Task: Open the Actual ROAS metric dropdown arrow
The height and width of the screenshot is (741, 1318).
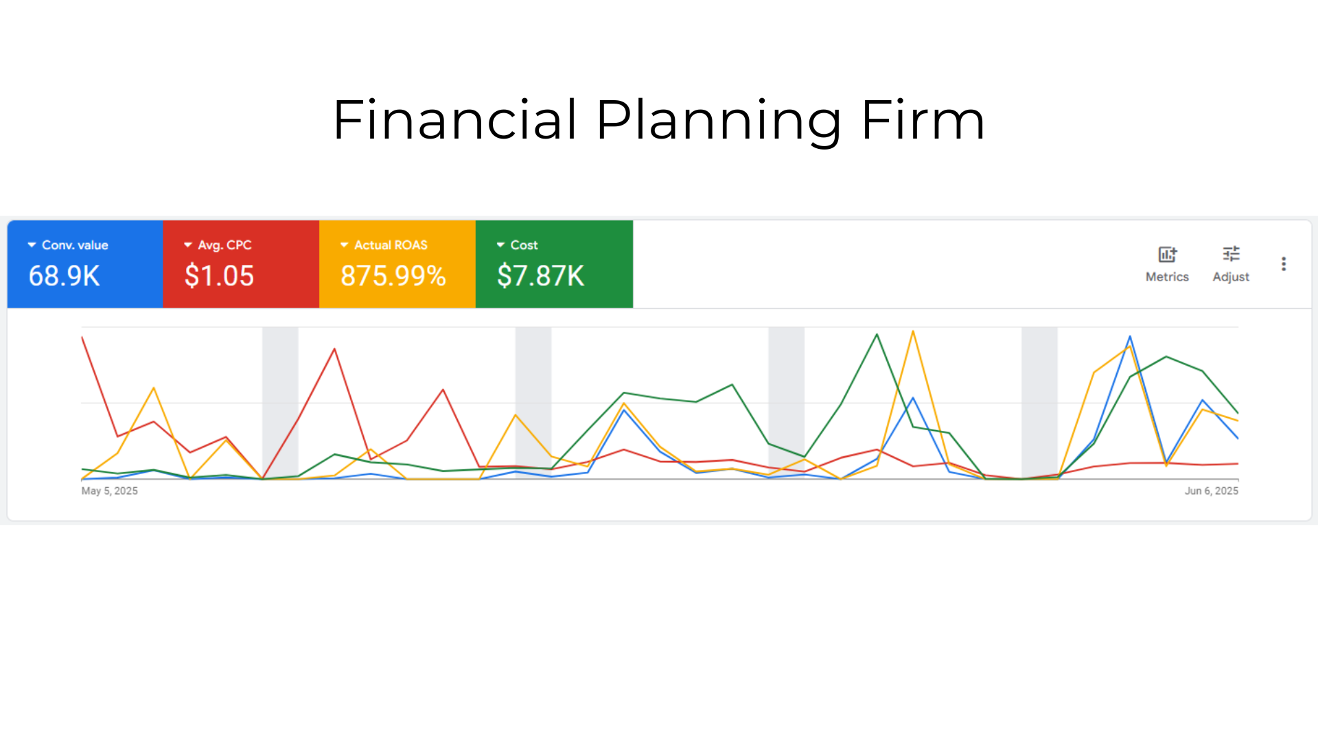Action: point(343,245)
